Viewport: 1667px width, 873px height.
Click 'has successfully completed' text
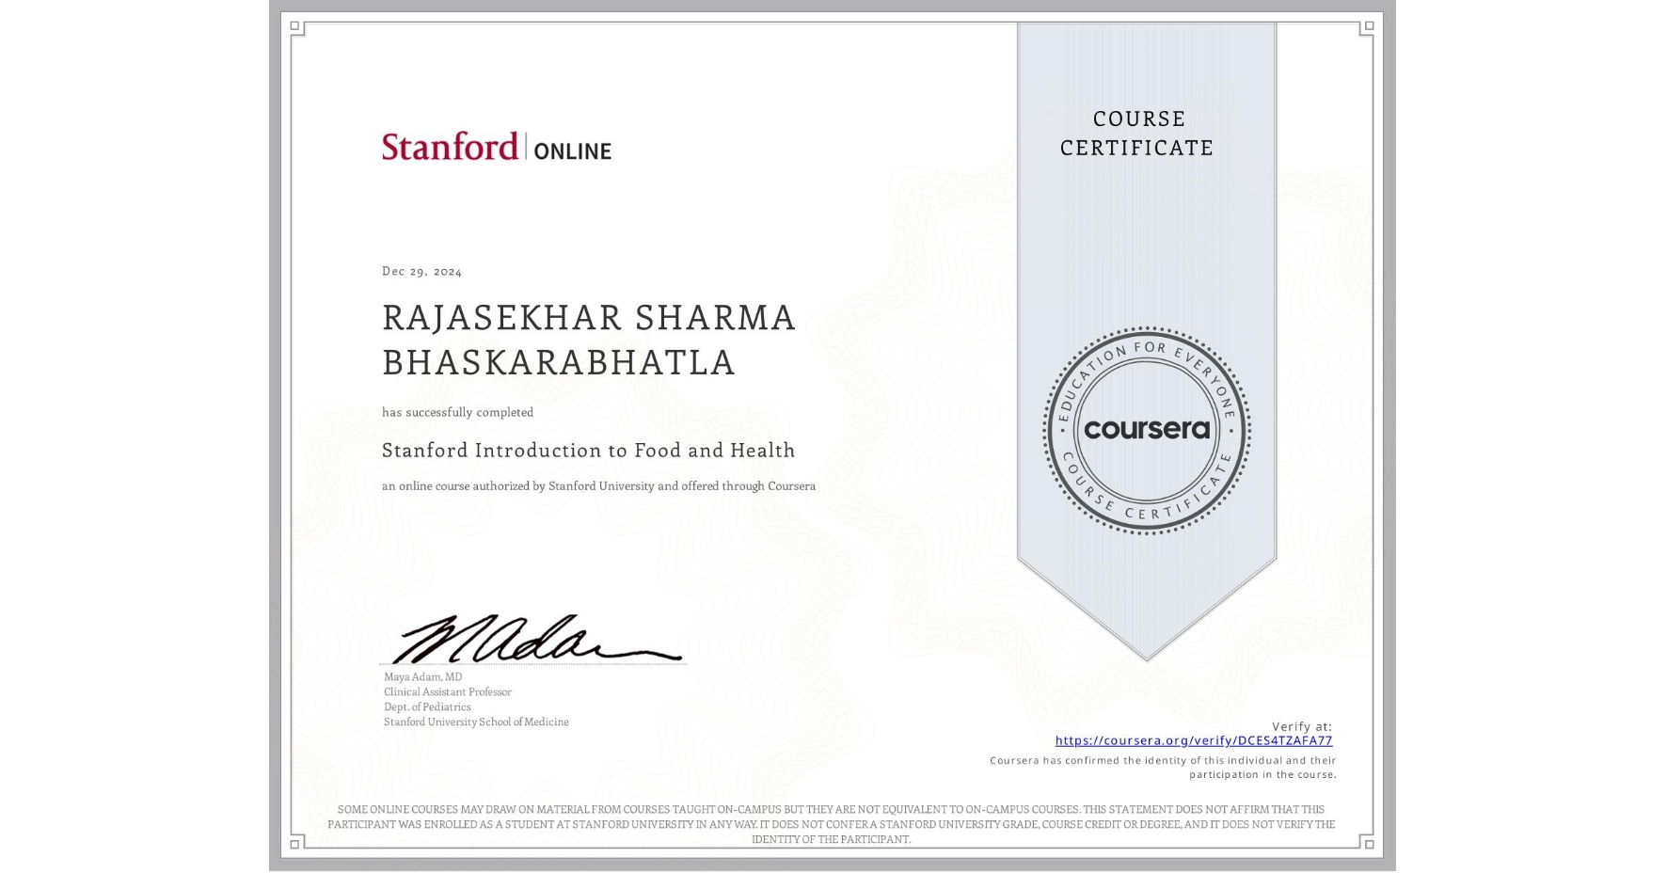457,412
